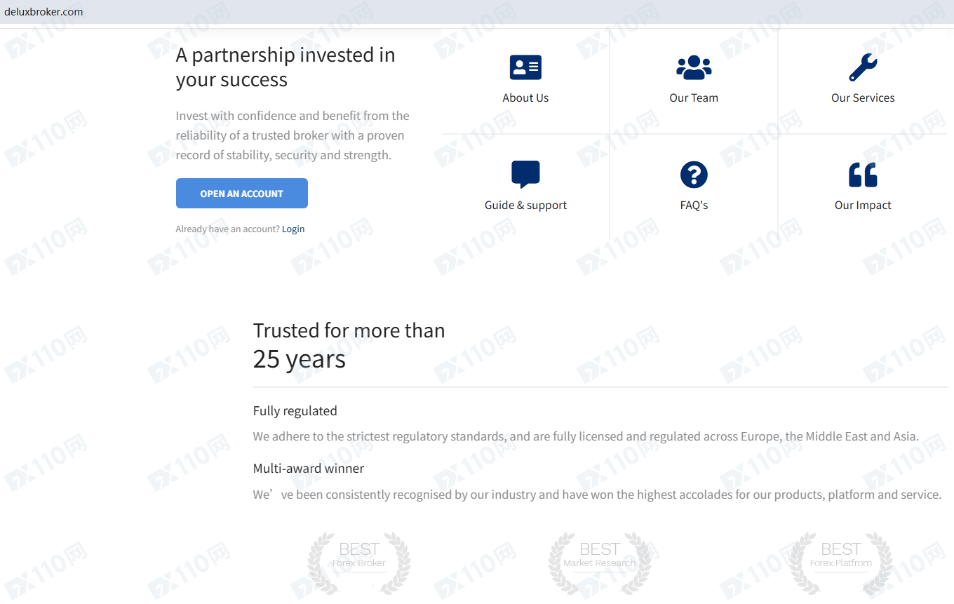Screen dimensions: 954x604
Task: Click the OPEN AN ACCOUNT button
Action: click(x=241, y=194)
